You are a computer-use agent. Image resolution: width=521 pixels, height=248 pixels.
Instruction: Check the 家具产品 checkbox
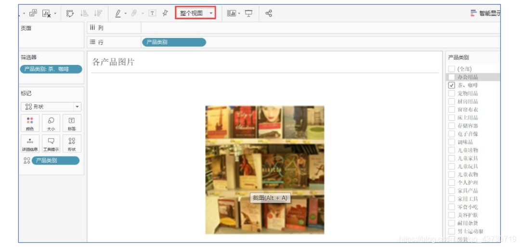452,191
